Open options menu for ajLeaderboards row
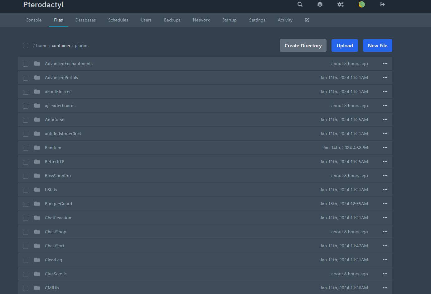 [x=385, y=106]
